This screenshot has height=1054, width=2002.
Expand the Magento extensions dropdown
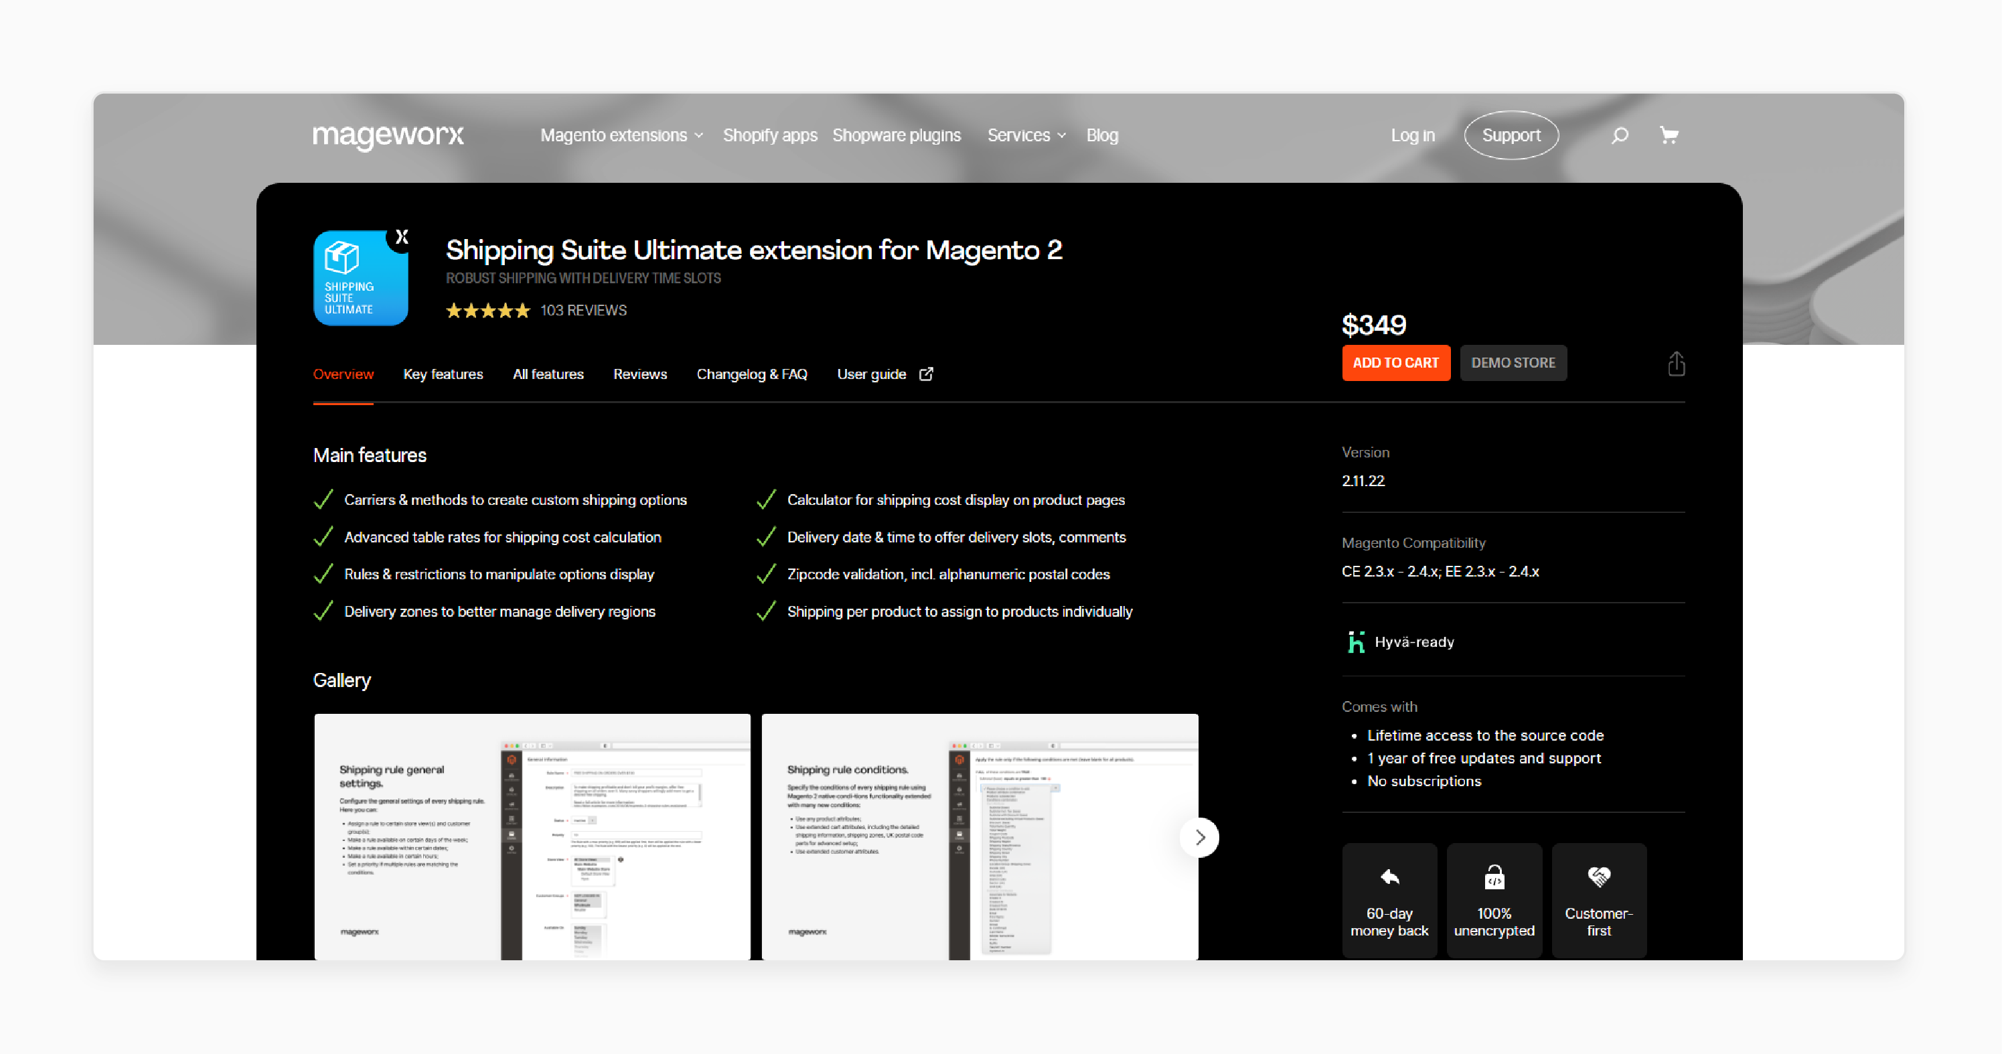[x=621, y=135]
